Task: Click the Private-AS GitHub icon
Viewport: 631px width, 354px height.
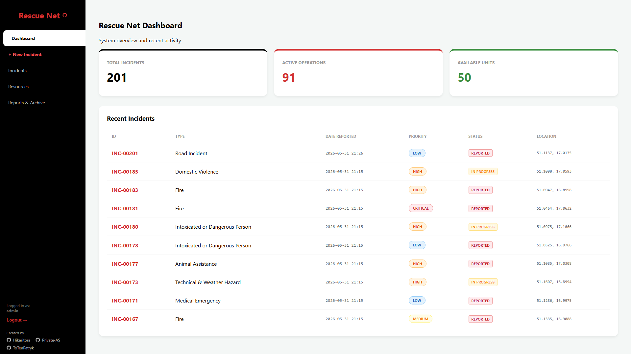Action: coord(38,340)
